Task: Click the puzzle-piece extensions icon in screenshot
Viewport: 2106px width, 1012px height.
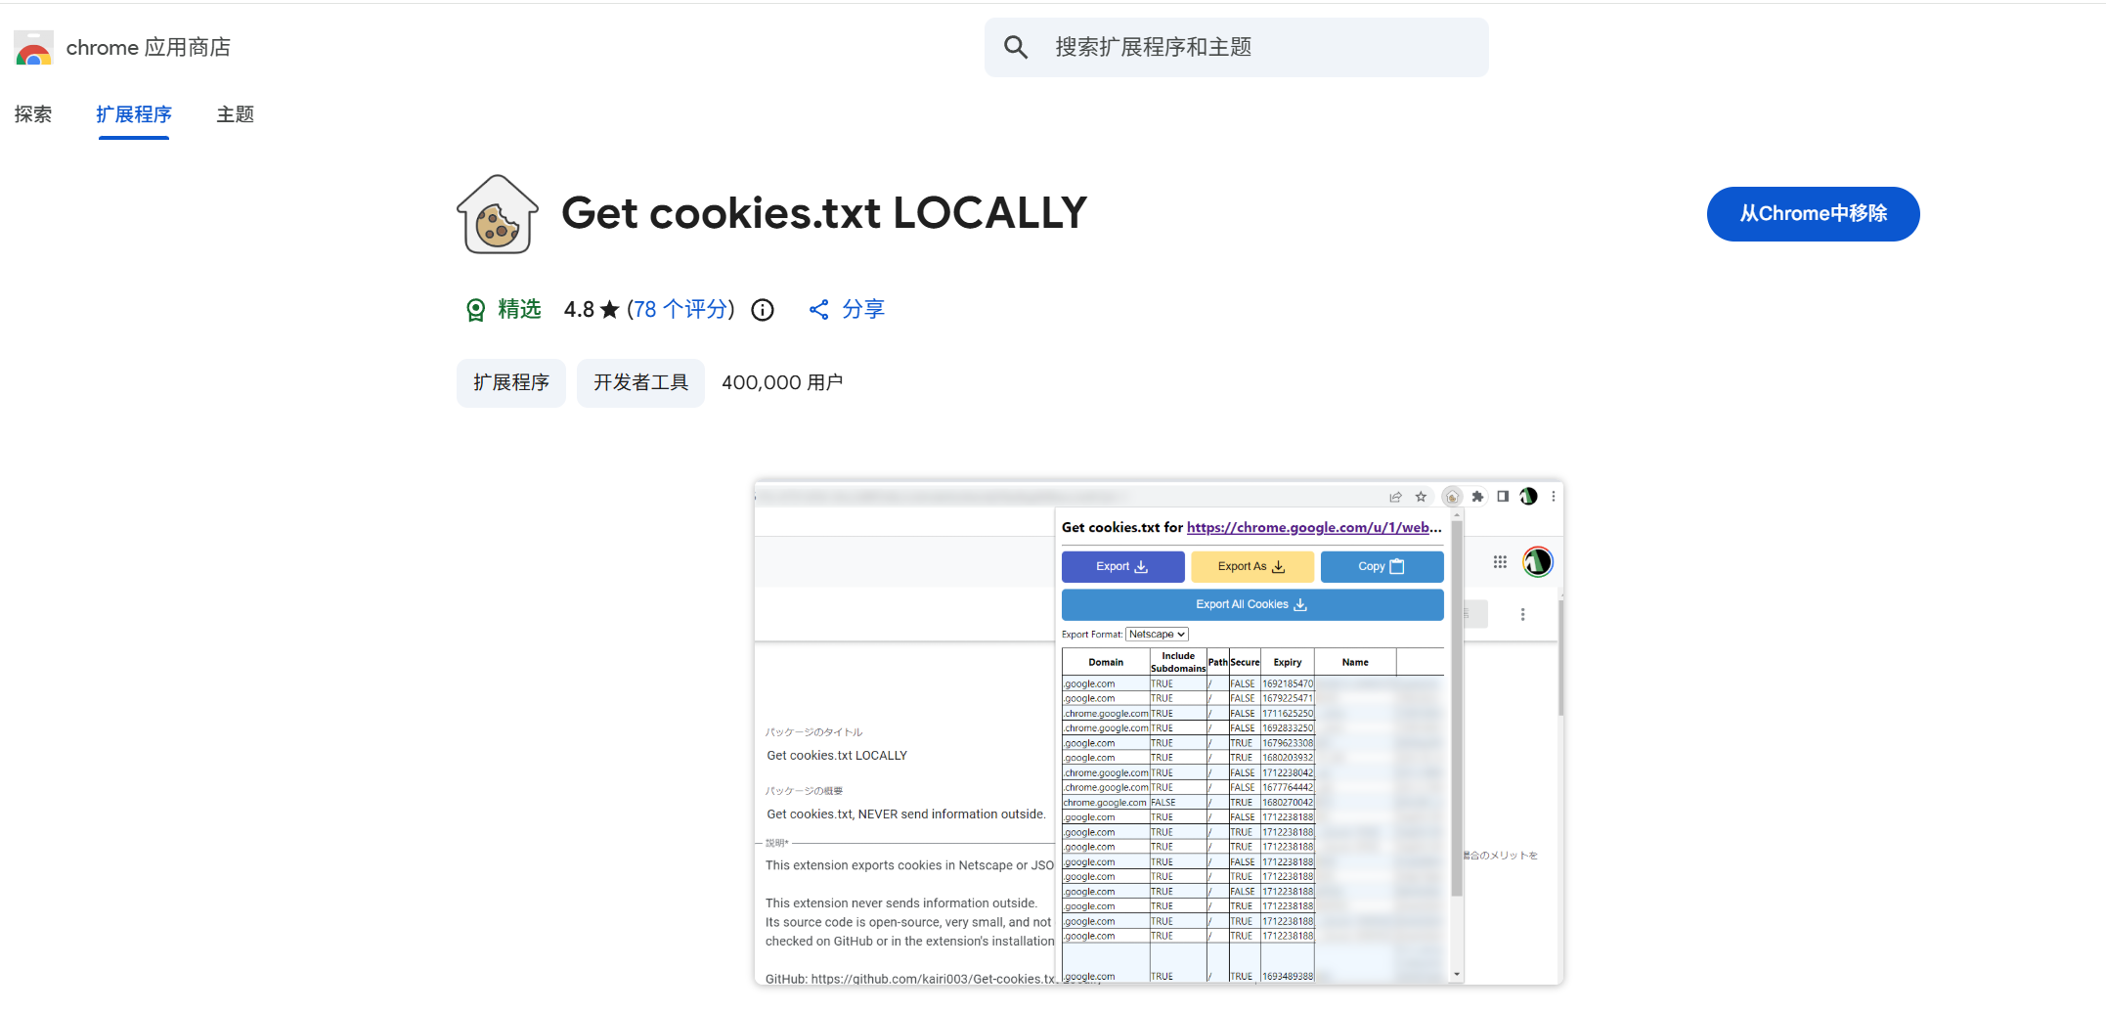Action: tap(1477, 497)
